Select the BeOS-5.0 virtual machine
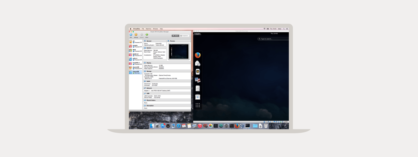 pos(135,55)
